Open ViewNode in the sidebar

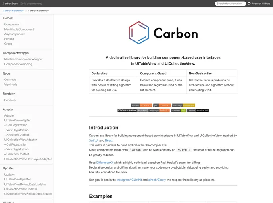11,84
